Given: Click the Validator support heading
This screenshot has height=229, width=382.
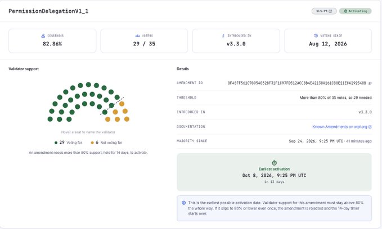Looking at the screenshot, I should point(24,69).
